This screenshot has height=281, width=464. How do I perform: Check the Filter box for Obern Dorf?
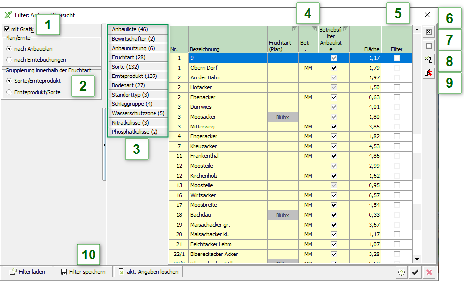click(397, 68)
